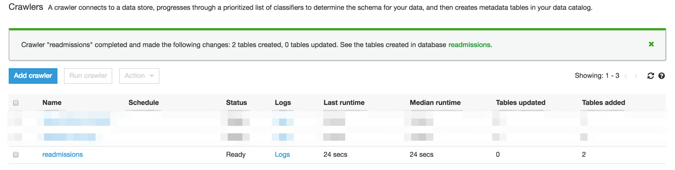Open the readmissions database link in banner
Viewport: 675px width, 170px height.
pyautogui.click(x=470, y=45)
